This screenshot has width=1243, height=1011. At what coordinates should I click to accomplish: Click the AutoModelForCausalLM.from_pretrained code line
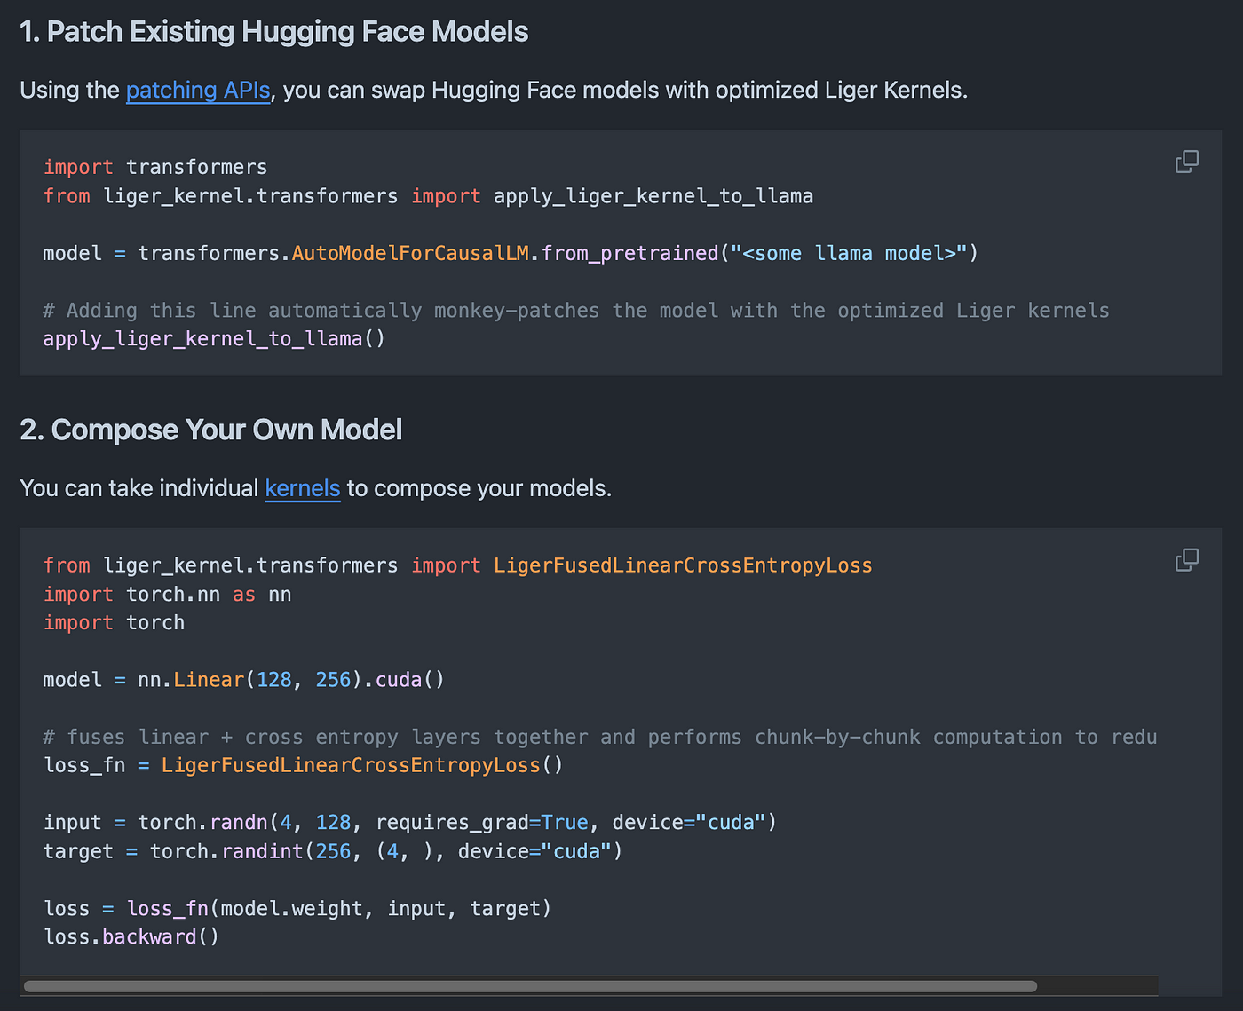pos(511,254)
